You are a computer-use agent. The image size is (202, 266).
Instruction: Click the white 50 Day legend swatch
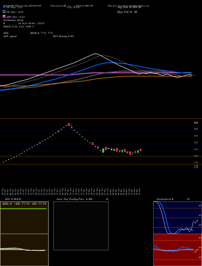(x=4, y=11)
